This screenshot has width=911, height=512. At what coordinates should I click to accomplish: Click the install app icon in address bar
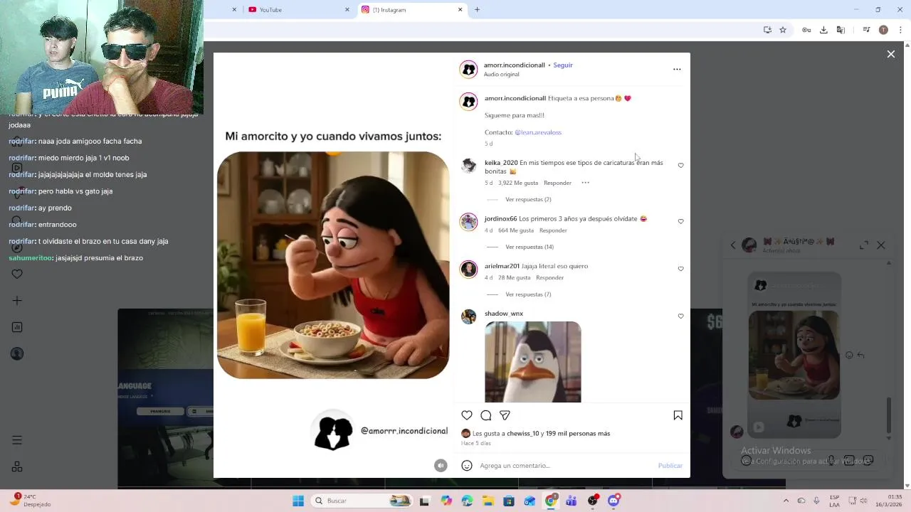[767, 30]
